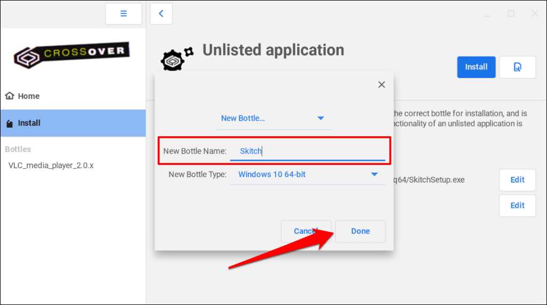
Task: Click the SkitchSetup.exe path text
Action: pyautogui.click(x=429, y=179)
